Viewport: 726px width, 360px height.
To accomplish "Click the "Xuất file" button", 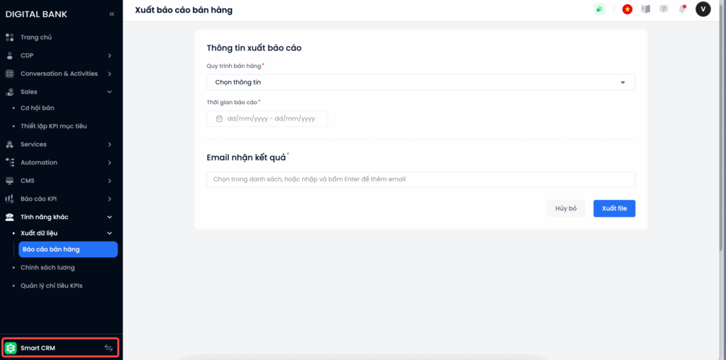I will [614, 208].
